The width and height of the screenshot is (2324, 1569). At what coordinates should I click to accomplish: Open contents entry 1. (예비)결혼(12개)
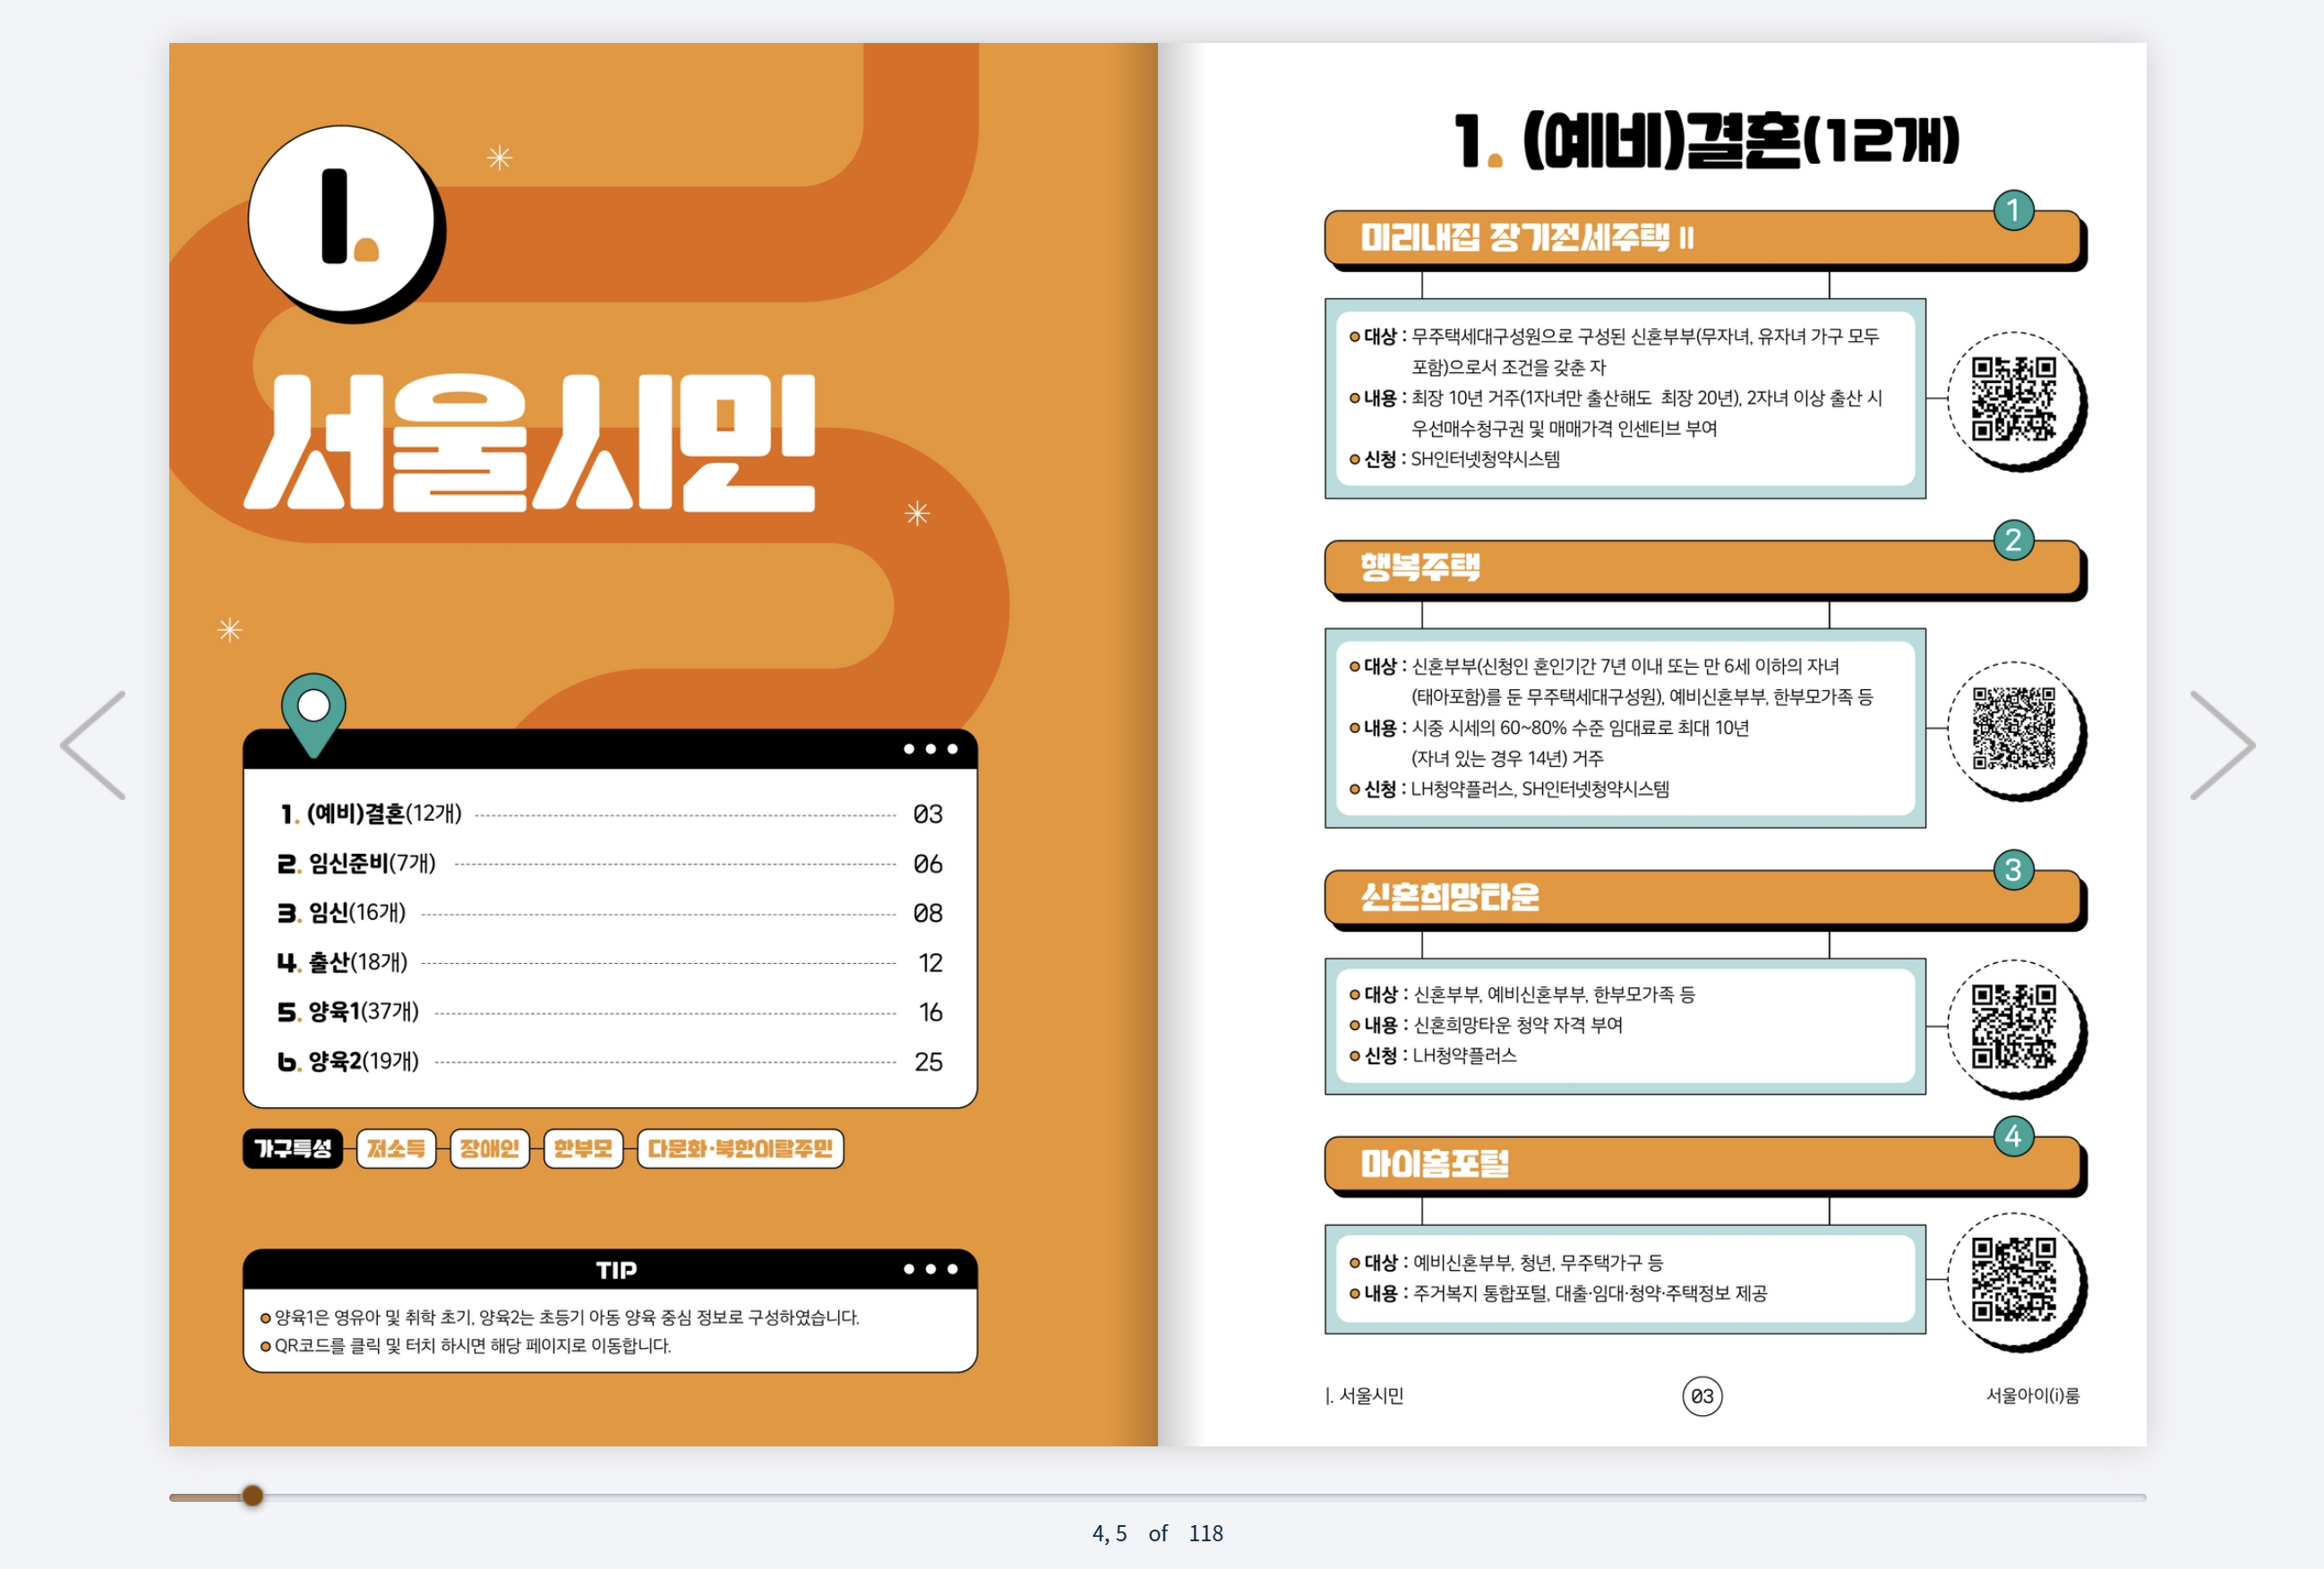[x=610, y=814]
